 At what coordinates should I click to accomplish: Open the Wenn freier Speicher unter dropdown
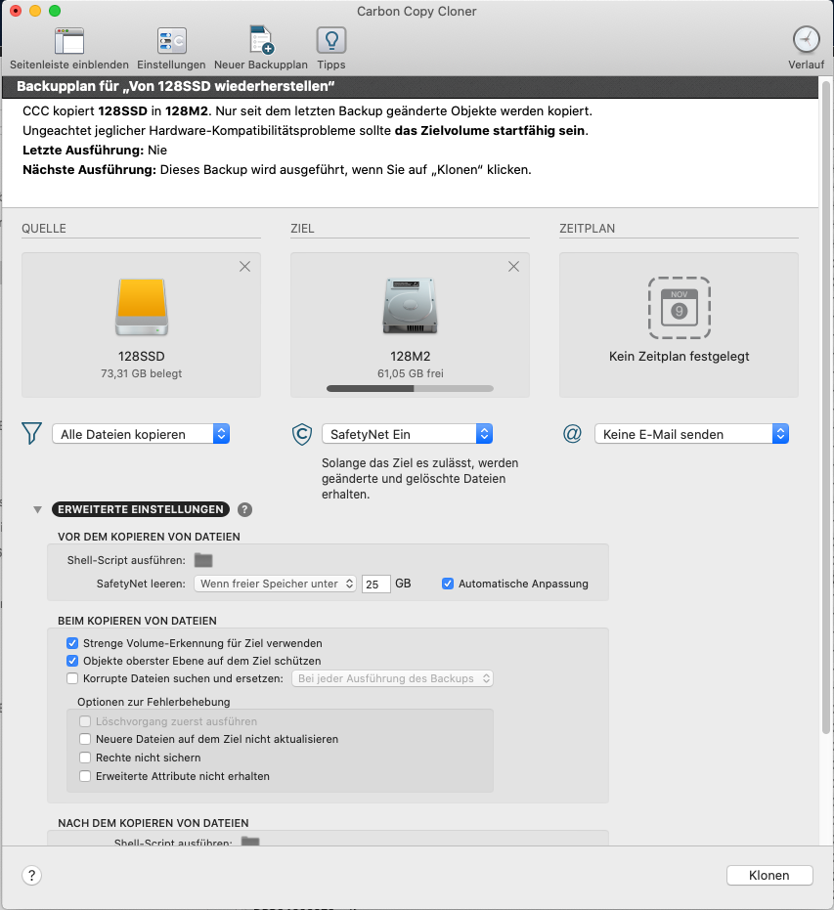tap(275, 584)
